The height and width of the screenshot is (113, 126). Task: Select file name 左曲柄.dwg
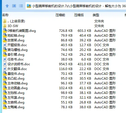tap(16, 102)
